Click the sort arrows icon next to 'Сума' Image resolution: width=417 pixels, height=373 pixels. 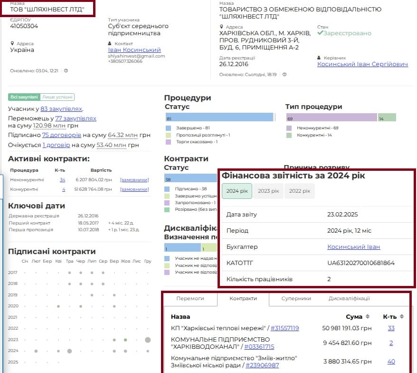(x=367, y=317)
